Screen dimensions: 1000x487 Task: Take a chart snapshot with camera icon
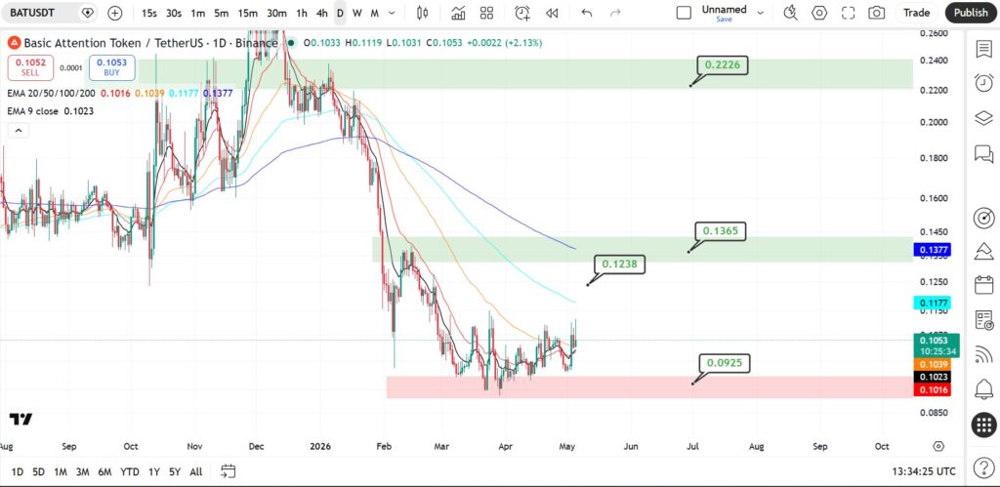point(877,13)
